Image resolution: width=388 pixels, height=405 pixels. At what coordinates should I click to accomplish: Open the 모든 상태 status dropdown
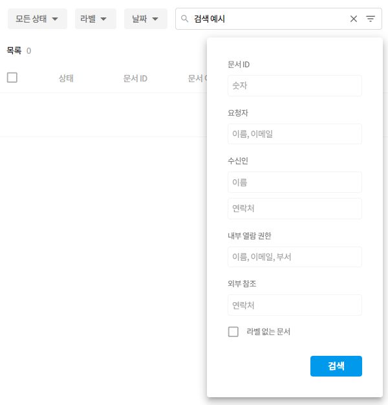37,19
